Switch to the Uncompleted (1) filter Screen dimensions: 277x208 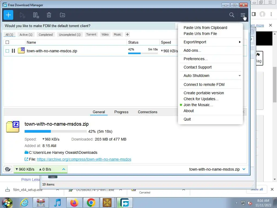click(x=70, y=35)
